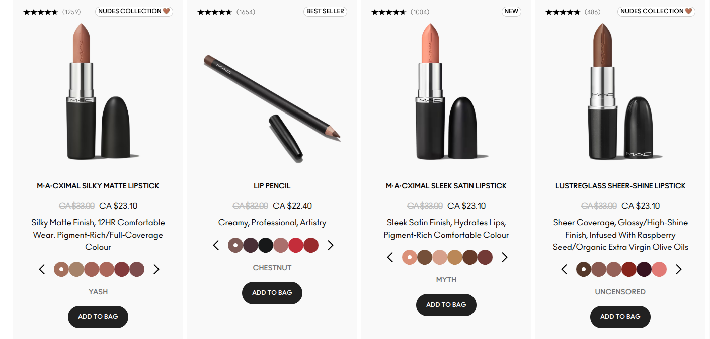710x339 pixels.
Task: Show next shades for Silky Matte Lipstick
Action: [x=156, y=269]
